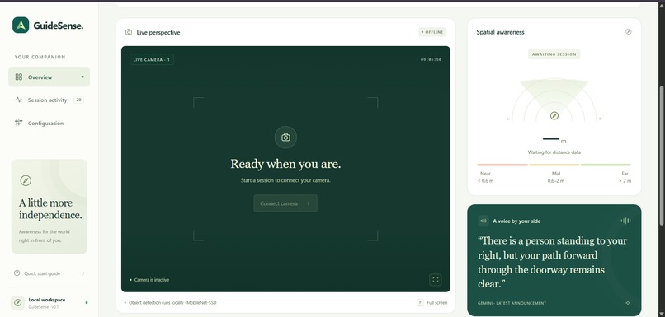
Task: Open Session activity in sidebar
Action: [x=50, y=100]
